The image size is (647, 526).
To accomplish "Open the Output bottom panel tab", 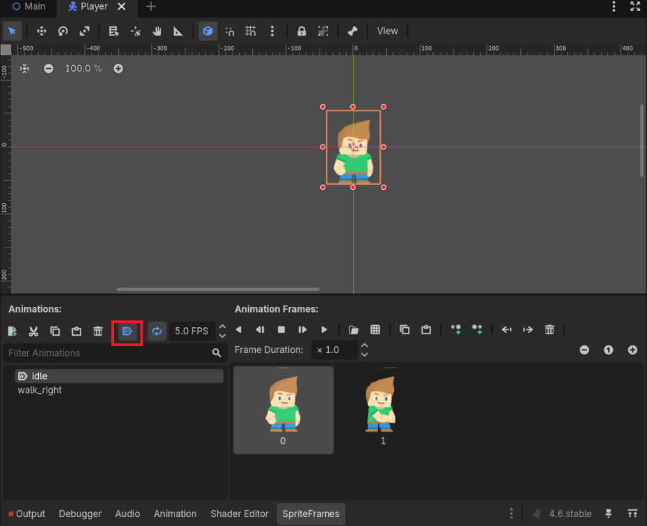I will (26, 513).
